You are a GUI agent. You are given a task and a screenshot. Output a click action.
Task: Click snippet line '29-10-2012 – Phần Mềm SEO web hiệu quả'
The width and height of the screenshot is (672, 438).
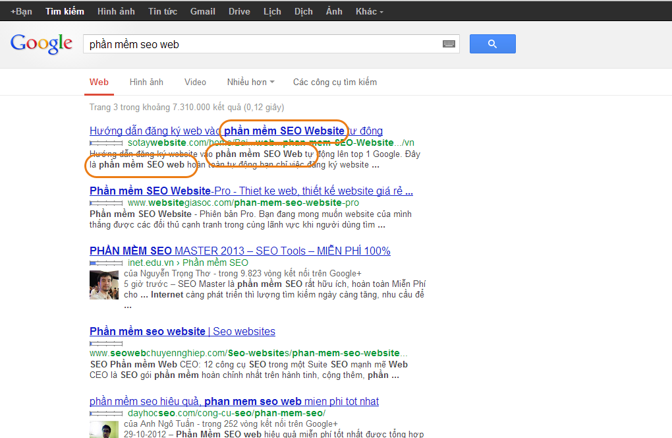tap(274, 433)
